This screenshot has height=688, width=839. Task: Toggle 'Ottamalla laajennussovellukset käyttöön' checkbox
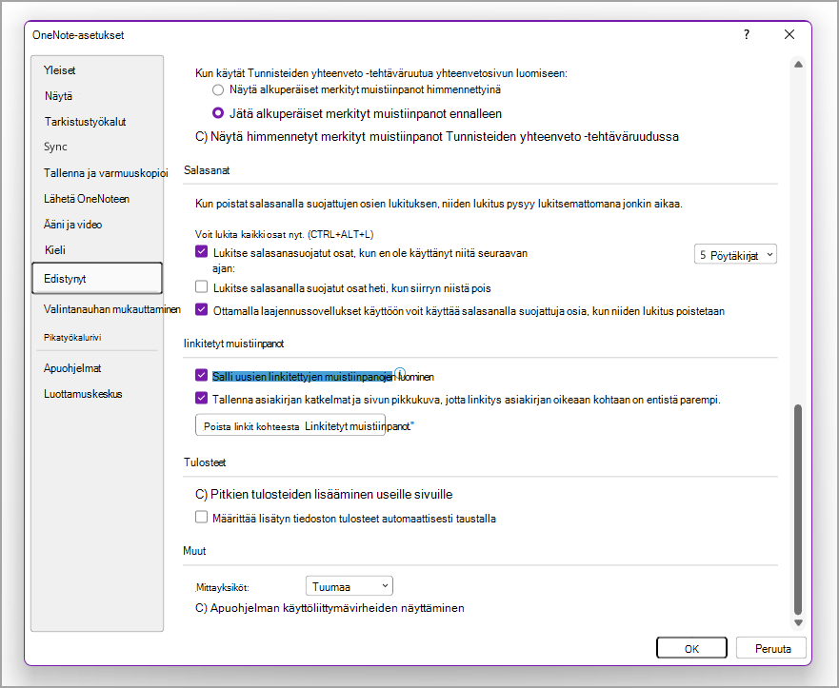[201, 309]
